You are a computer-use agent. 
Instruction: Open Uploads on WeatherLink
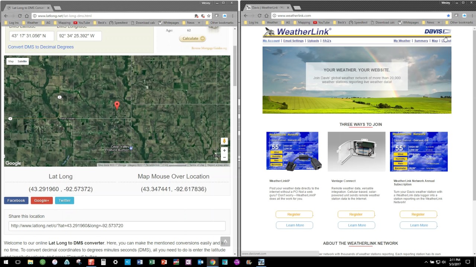coord(313,41)
